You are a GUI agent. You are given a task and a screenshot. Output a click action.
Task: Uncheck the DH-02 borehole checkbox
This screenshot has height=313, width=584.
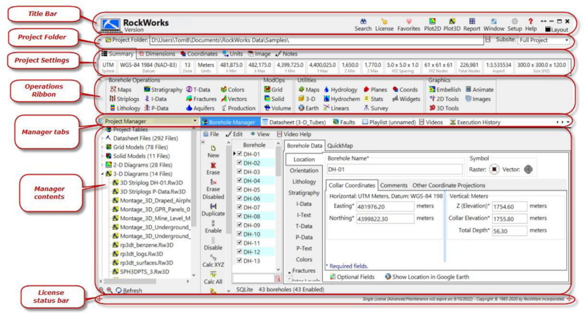tap(240, 163)
